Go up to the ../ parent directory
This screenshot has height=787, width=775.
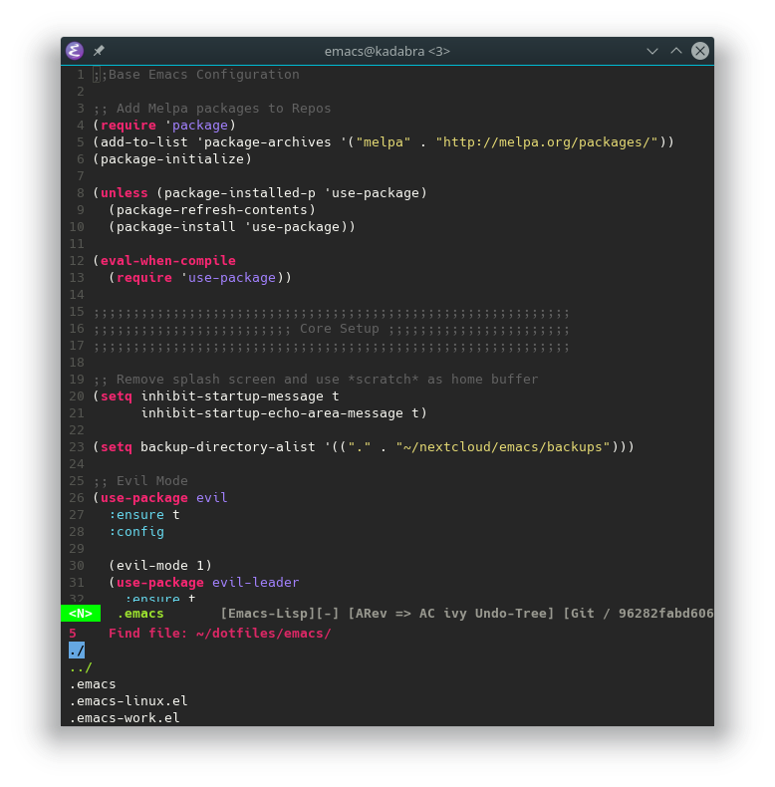click(81, 666)
